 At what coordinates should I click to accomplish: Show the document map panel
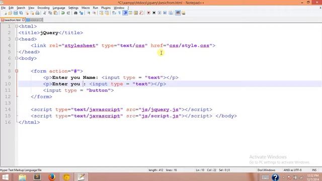(x=136, y=13)
